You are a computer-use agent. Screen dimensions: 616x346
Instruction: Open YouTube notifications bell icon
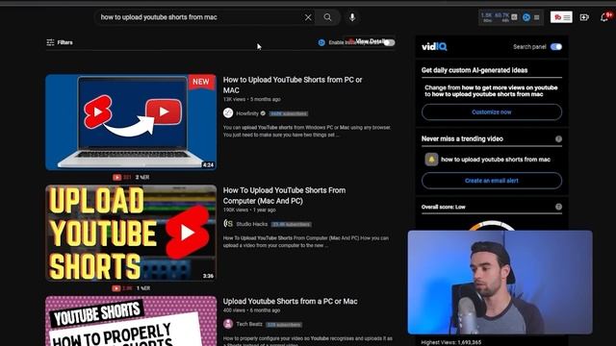point(604,17)
